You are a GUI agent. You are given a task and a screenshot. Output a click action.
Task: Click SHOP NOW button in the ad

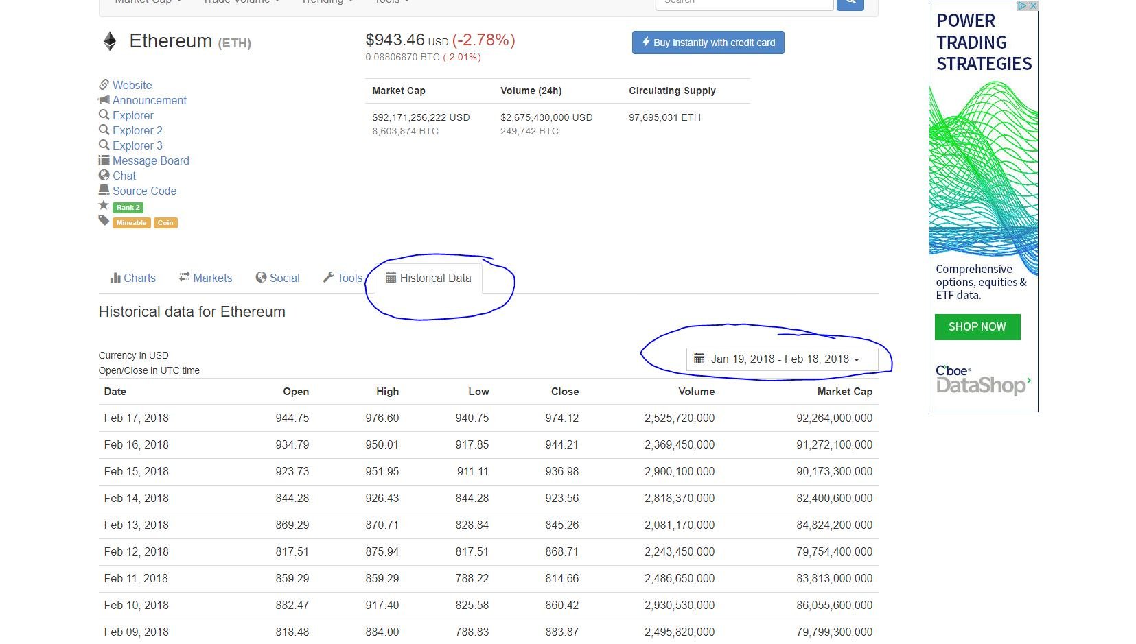(x=977, y=327)
